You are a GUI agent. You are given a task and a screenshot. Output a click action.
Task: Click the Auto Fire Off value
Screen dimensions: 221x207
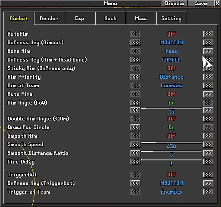click(x=171, y=94)
